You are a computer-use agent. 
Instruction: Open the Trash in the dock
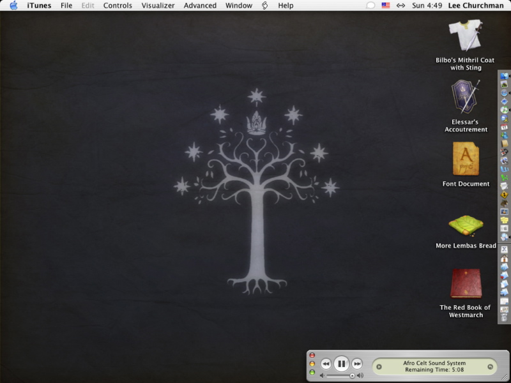(504, 317)
